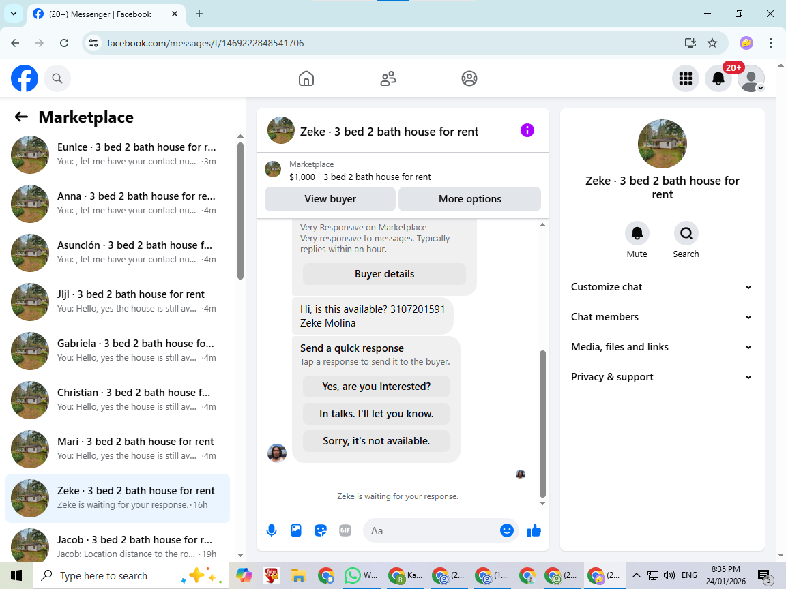Image resolution: width=786 pixels, height=589 pixels.
Task: Mute the conversation with bell icon
Action: tap(637, 233)
